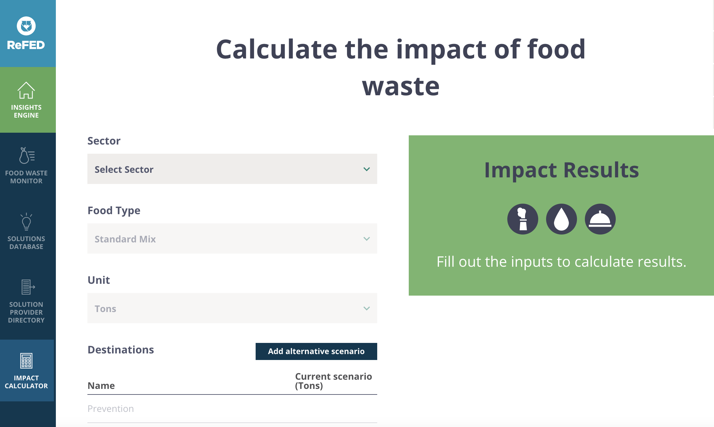Expand the Standard Mix food type dropdown

pos(232,238)
